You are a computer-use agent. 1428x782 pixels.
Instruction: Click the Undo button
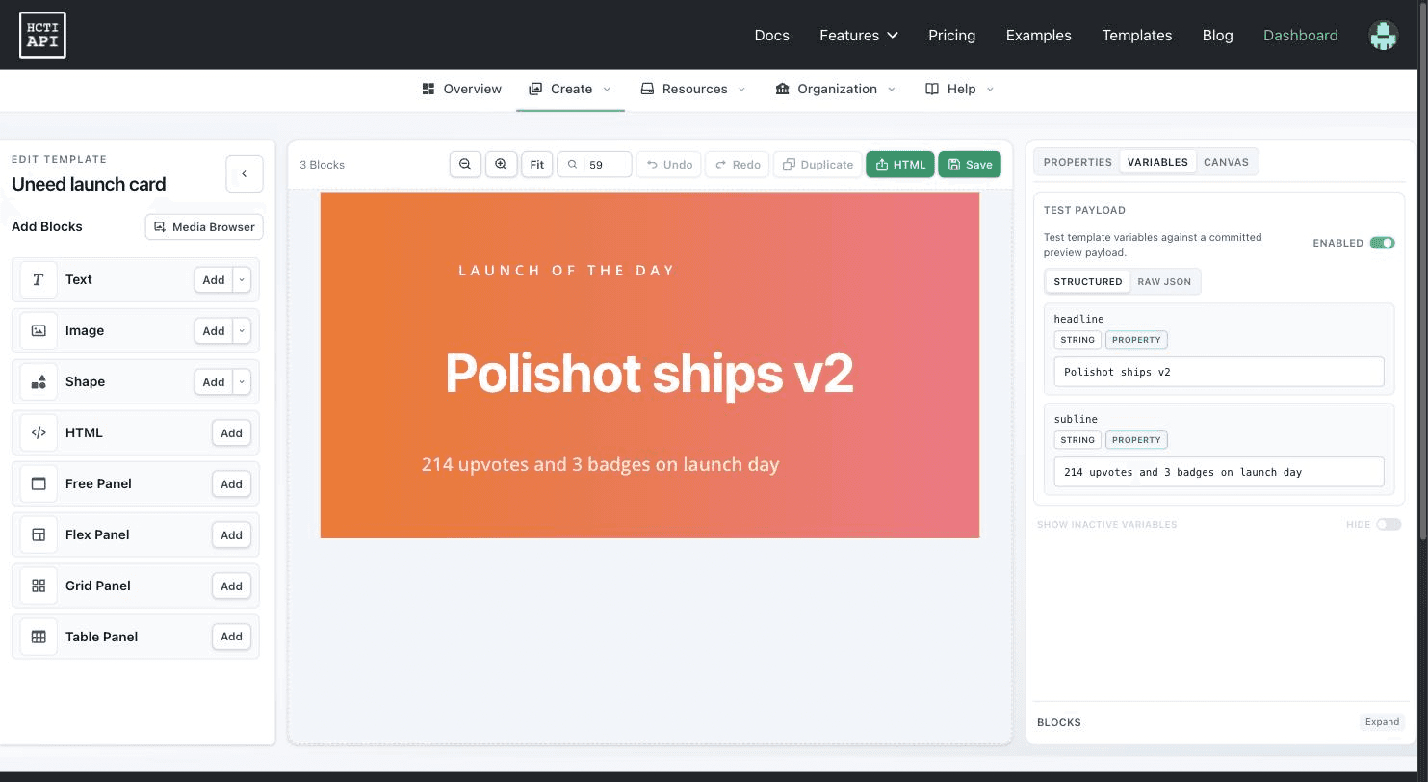coord(669,165)
